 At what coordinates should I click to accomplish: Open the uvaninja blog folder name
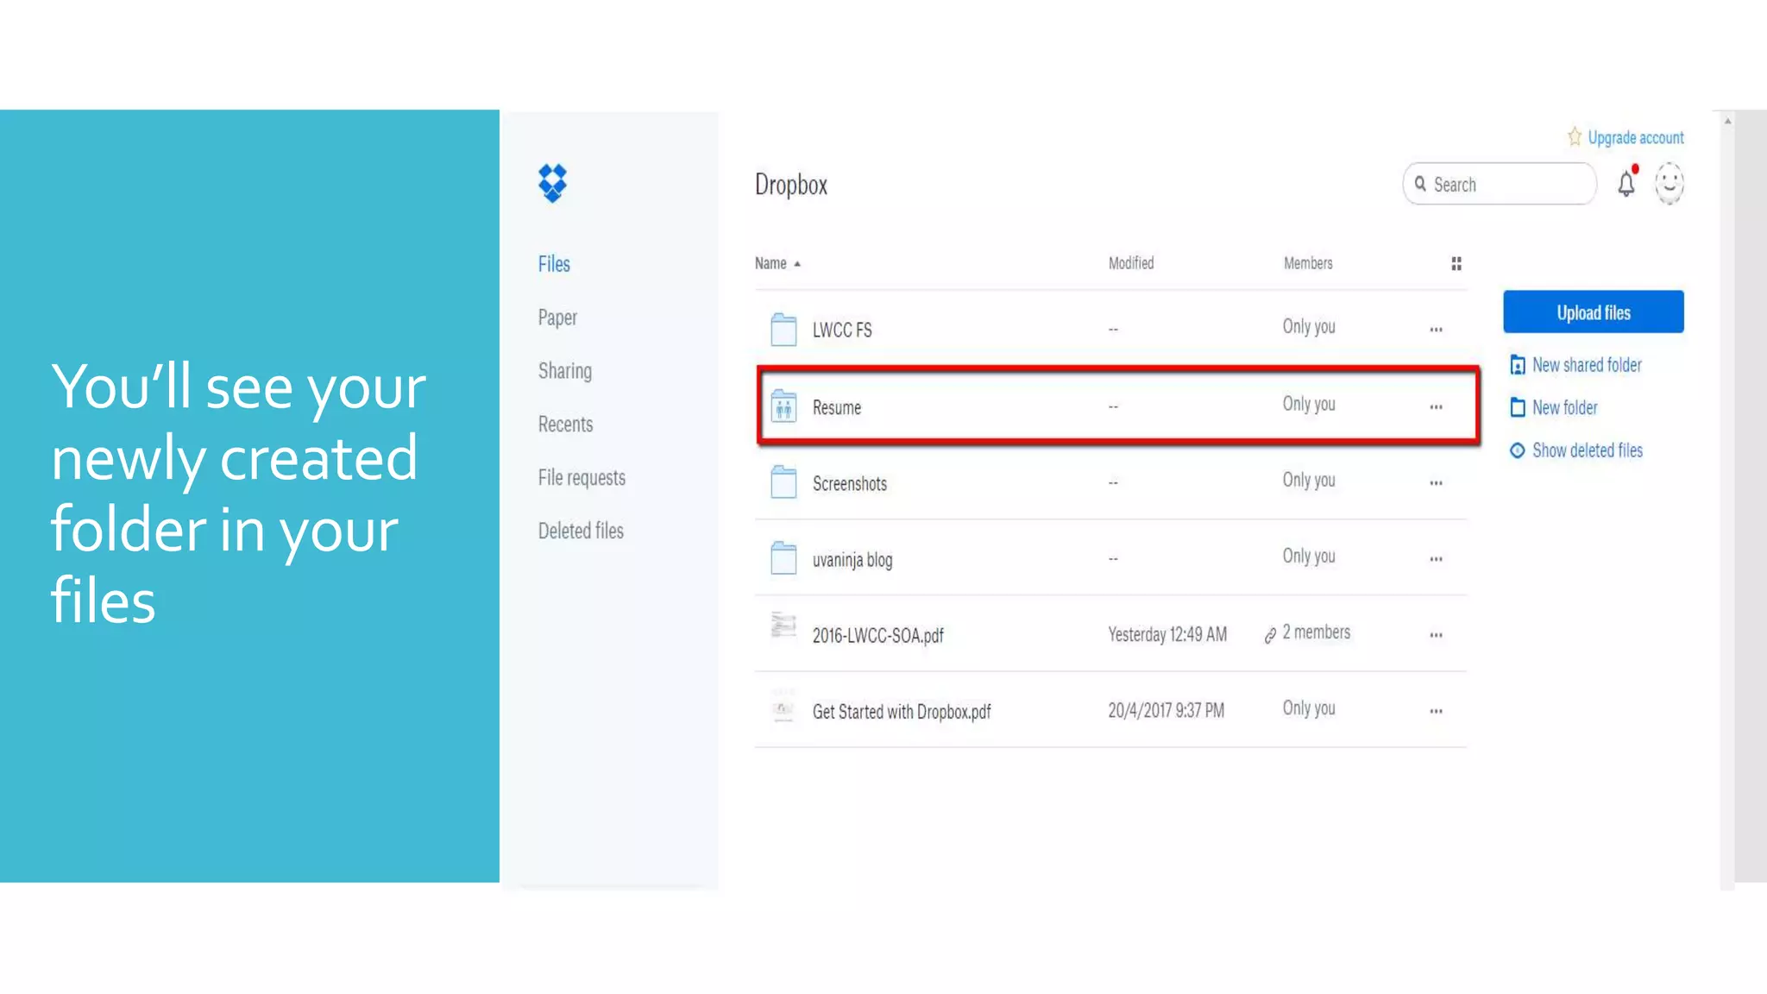(852, 559)
